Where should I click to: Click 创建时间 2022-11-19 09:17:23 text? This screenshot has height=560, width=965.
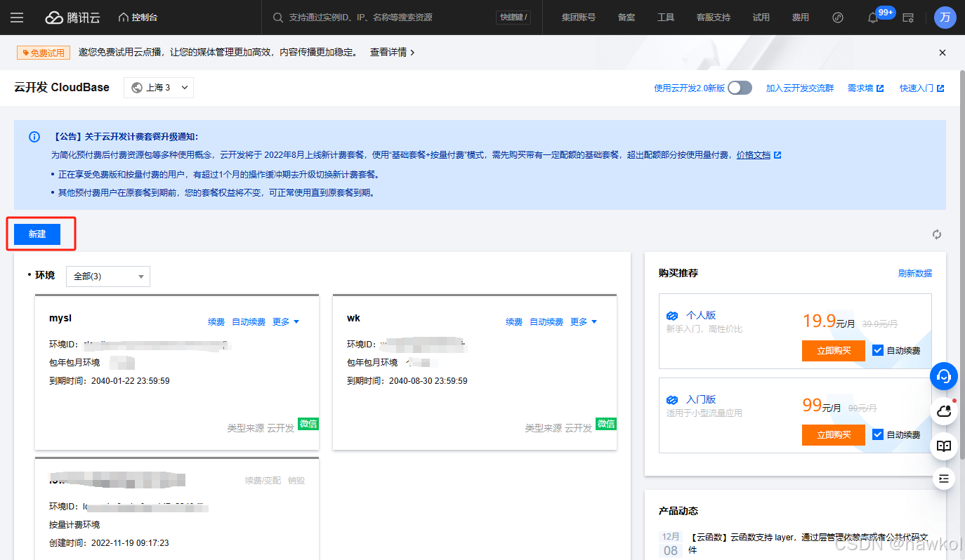109,543
